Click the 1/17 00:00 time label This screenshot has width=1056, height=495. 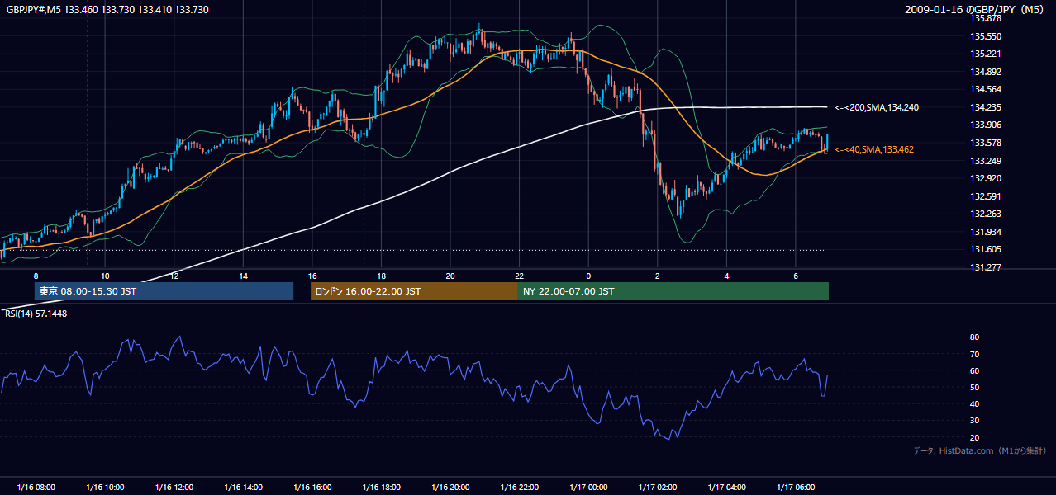[588, 488]
